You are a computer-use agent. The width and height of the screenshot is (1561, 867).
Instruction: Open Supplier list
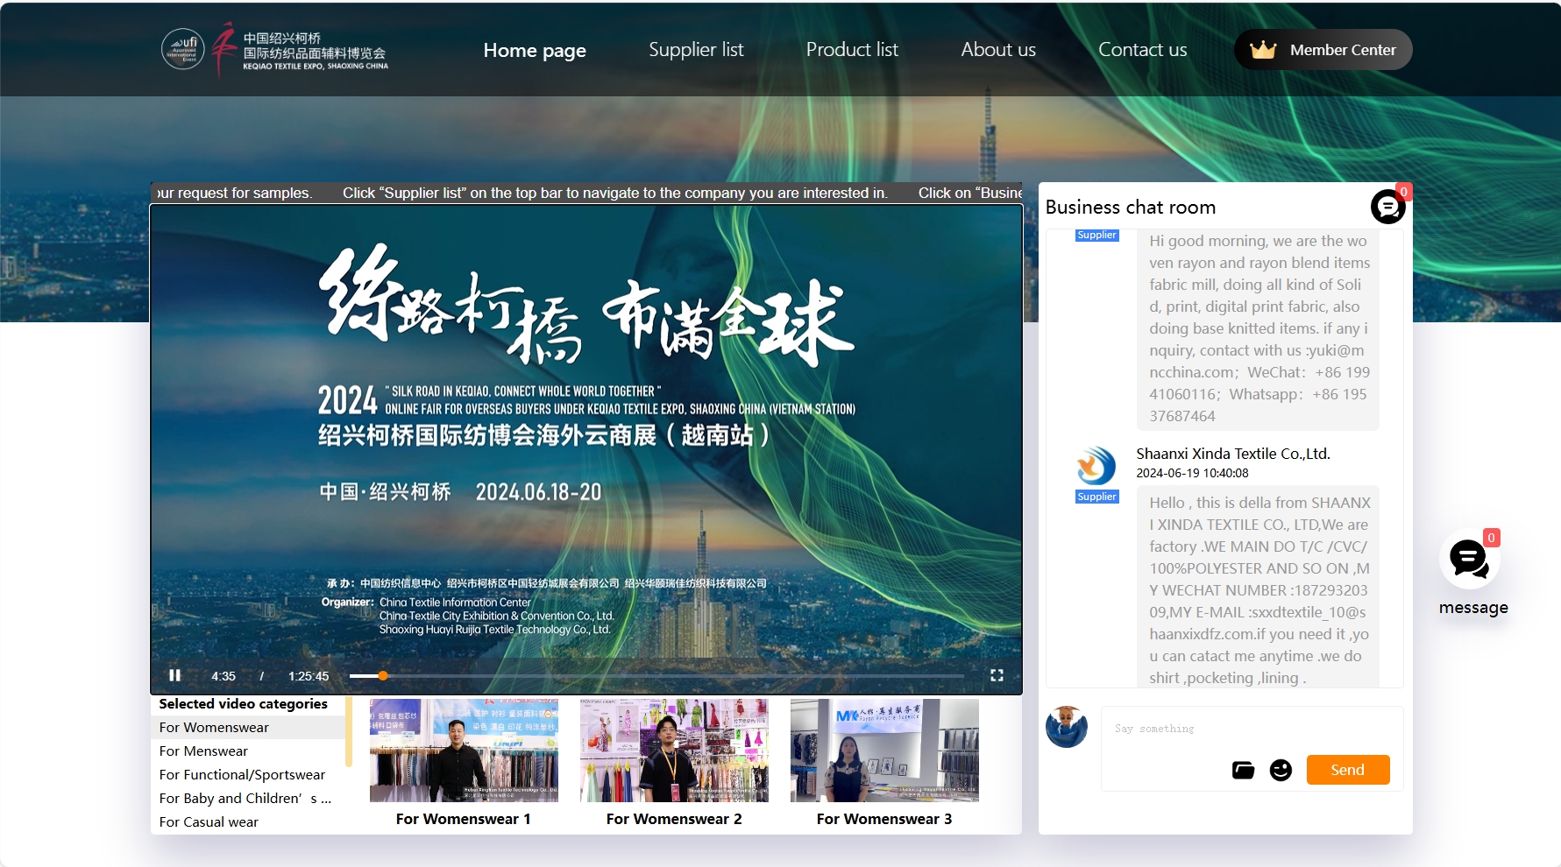pos(696,50)
